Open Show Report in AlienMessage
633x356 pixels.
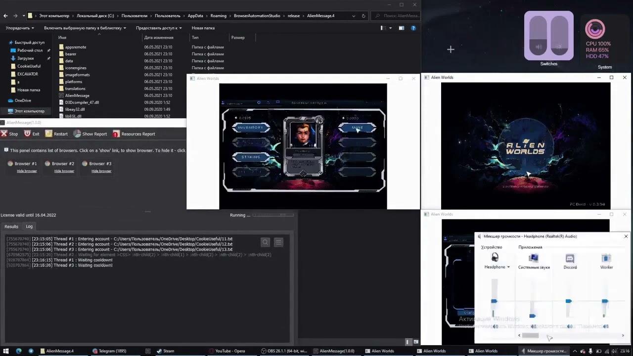pyautogui.click(x=90, y=134)
